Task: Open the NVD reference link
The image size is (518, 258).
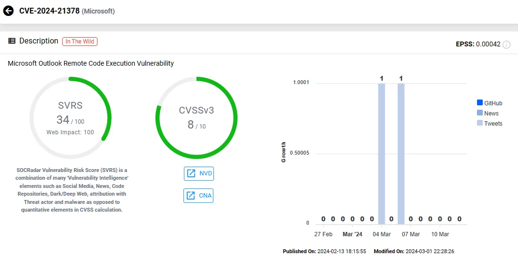Action: click(x=199, y=173)
